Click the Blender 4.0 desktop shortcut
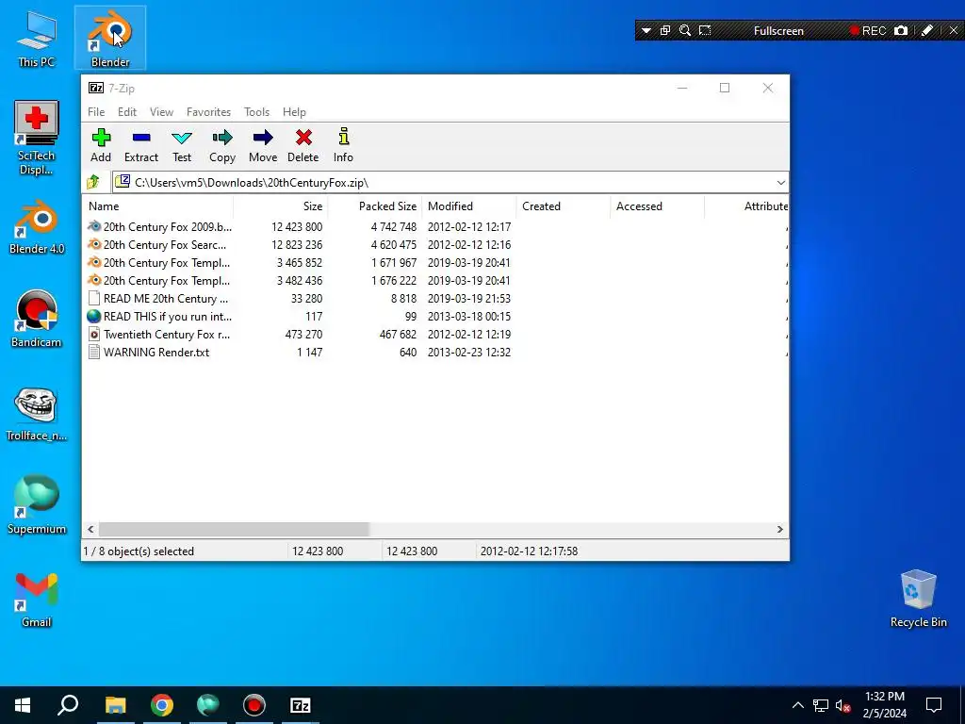This screenshot has width=965, height=724. pyautogui.click(x=37, y=226)
